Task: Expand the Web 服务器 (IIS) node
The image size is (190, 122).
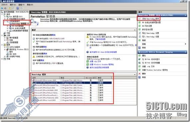Action: click(5, 17)
